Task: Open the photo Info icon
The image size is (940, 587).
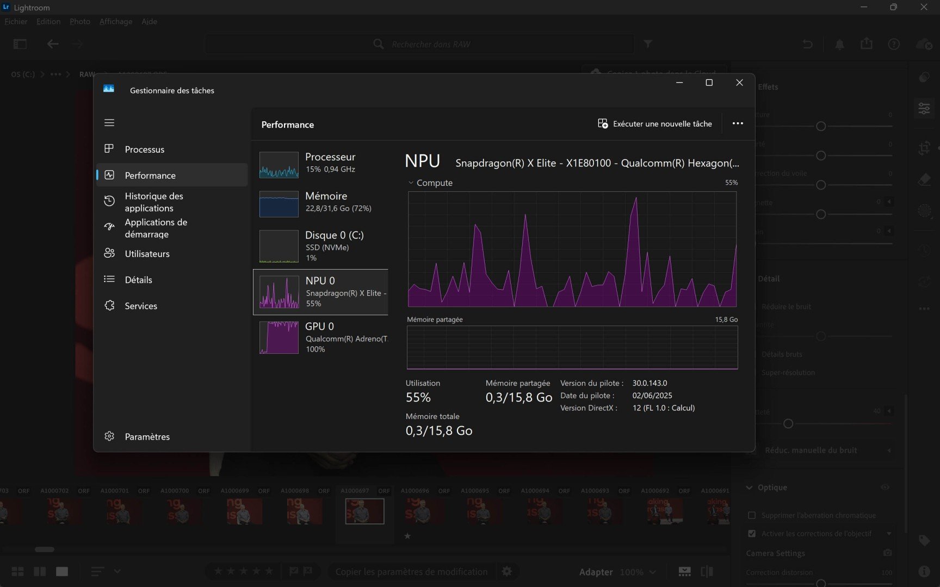Action: click(924, 571)
